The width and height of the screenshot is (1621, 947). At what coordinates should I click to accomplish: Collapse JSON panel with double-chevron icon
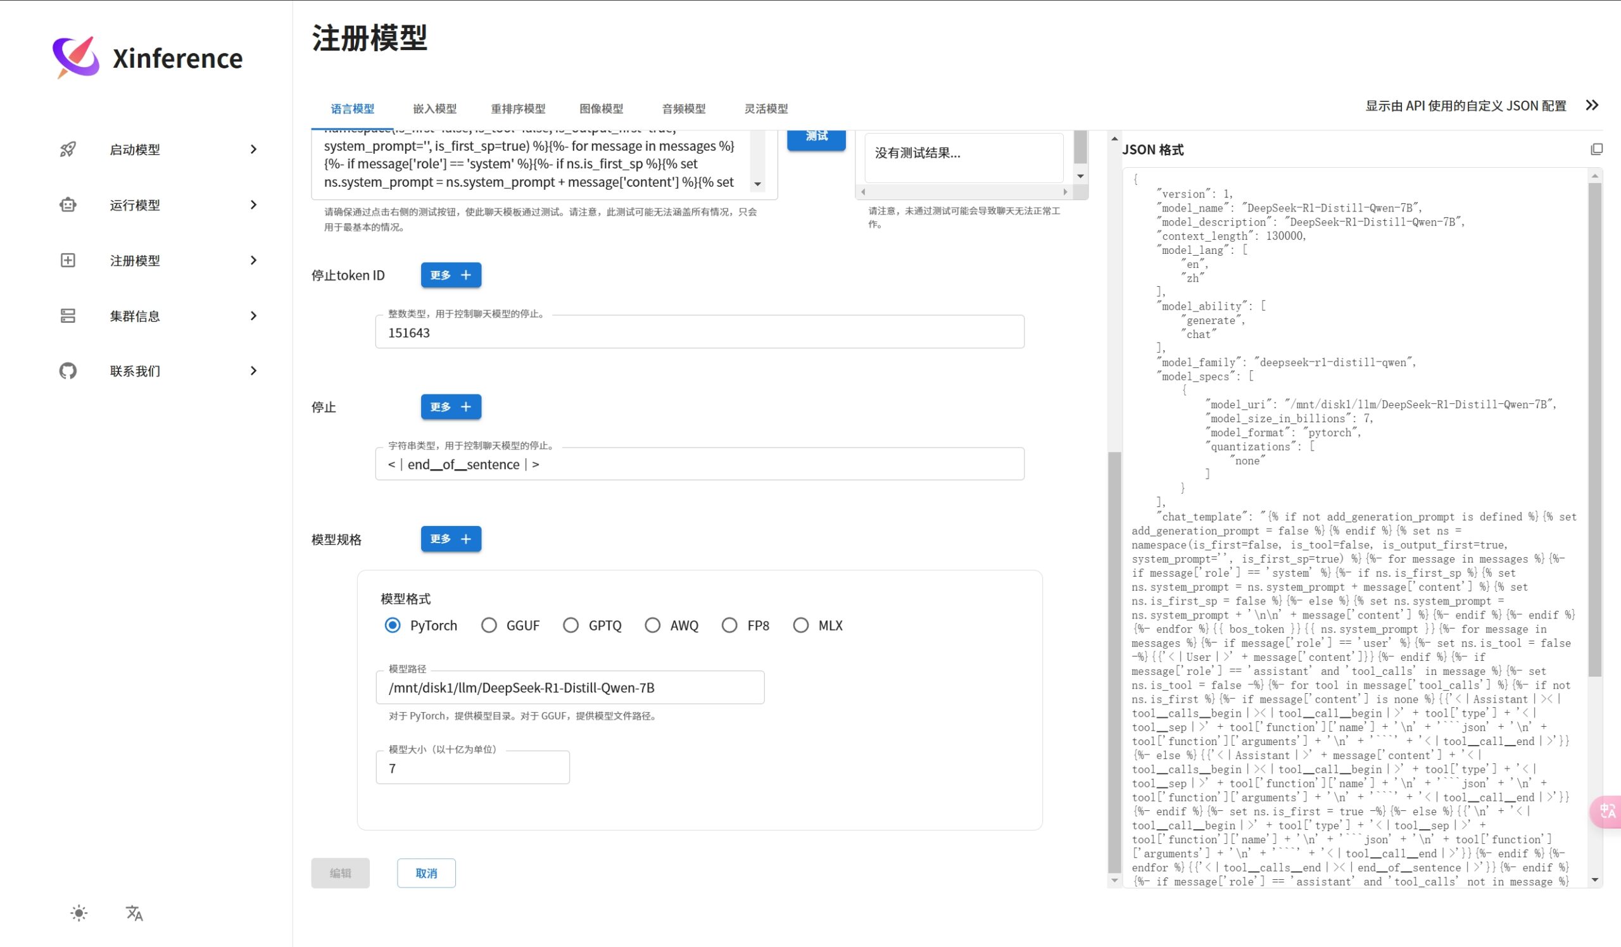(1592, 106)
